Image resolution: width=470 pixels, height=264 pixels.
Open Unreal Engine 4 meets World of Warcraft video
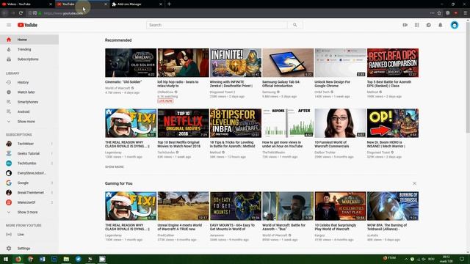(x=183, y=206)
